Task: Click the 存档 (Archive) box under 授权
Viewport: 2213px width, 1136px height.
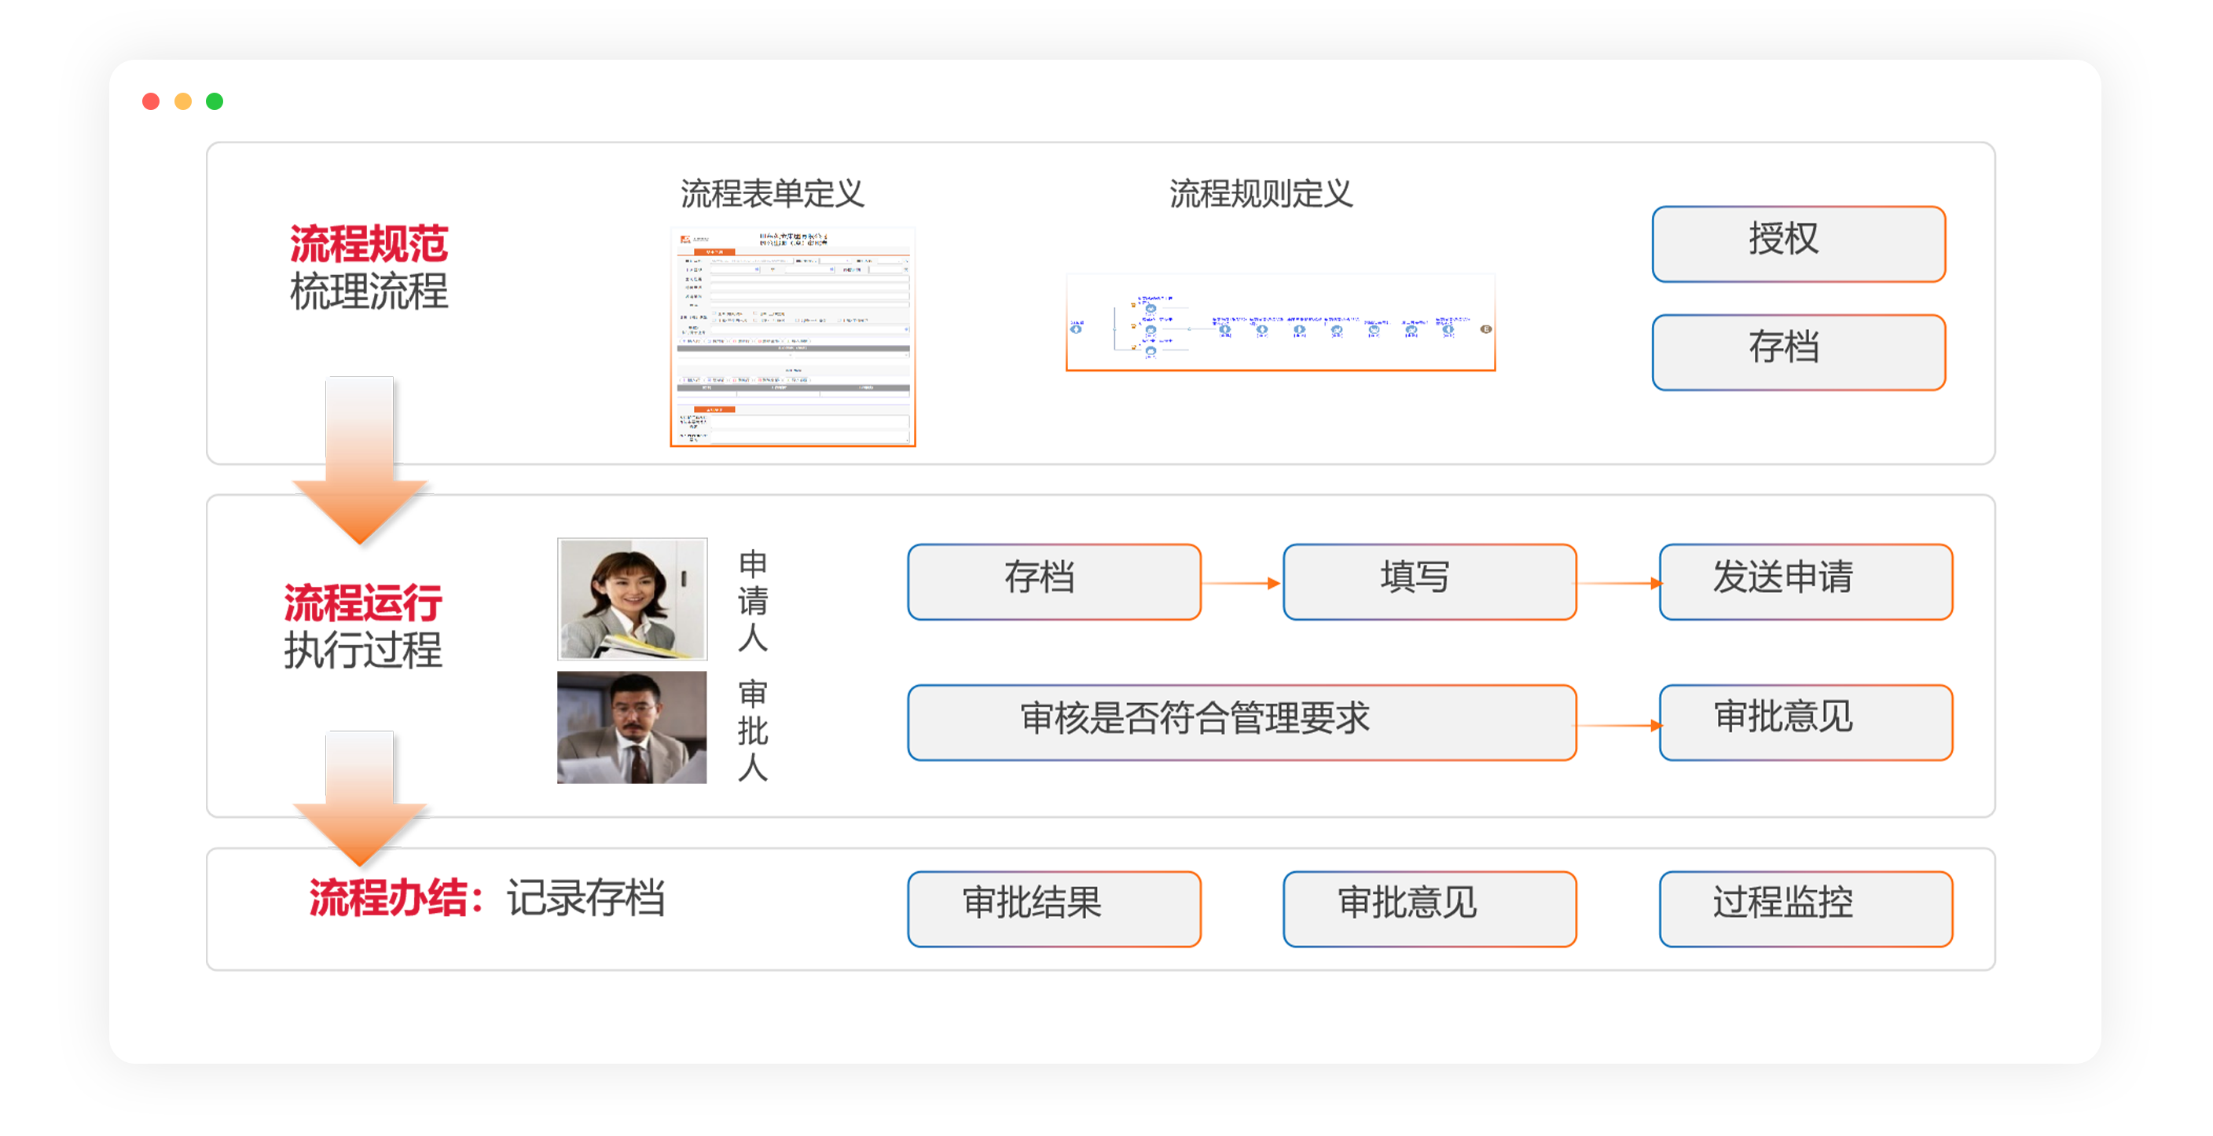Action: tap(1797, 352)
